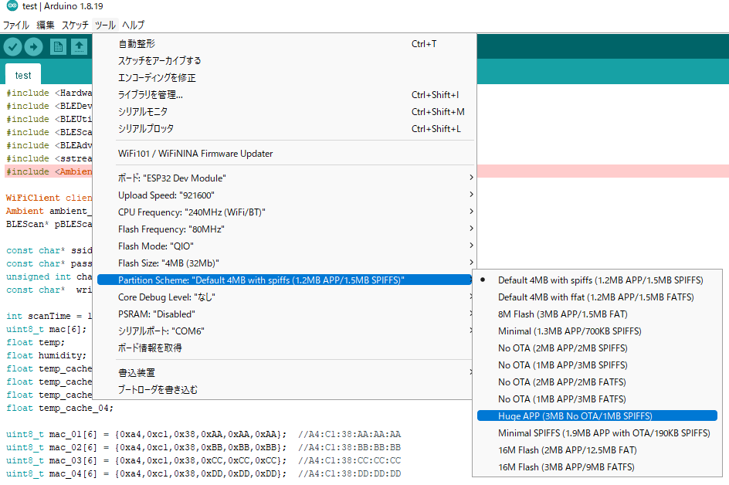The width and height of the screenshot is (729, 485).
Task: Launch シリアルプロッタ from the tools menu
Action: 284,129
